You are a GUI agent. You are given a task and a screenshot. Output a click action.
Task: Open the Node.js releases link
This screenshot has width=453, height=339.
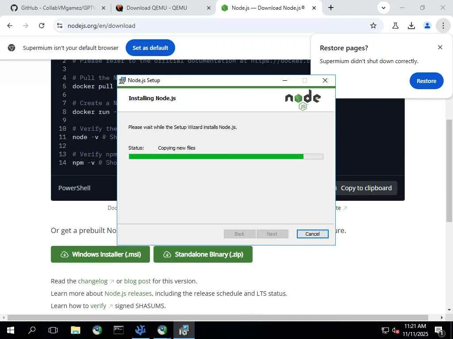click(x=128, y=294)
